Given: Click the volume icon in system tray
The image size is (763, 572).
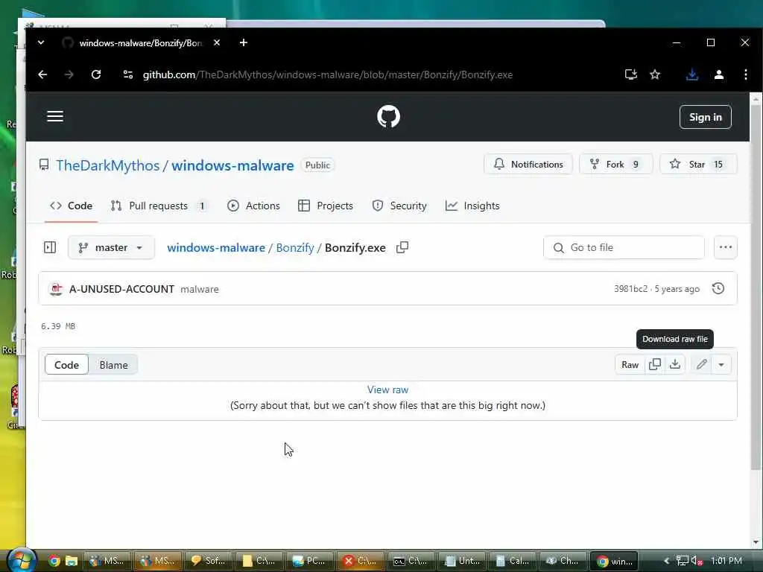Looking at the screenshot, I should coord(697,561).
